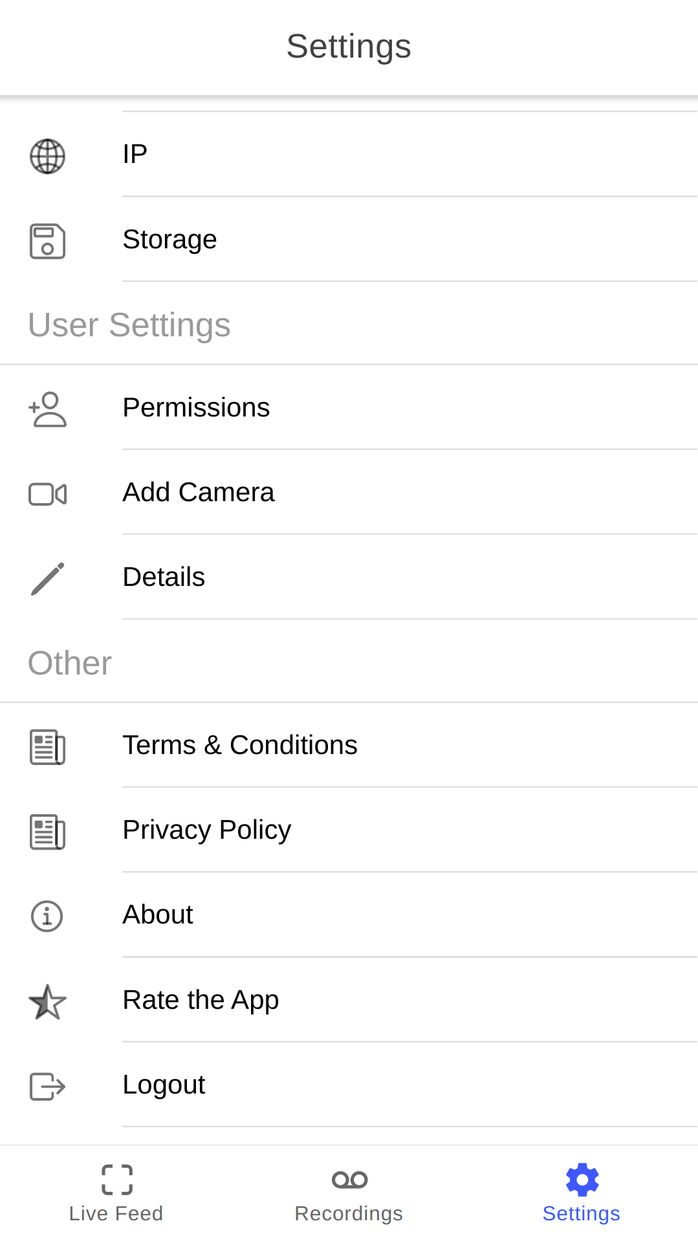Click the globe icon beside IP
This screenshot has height=1241, width=698.
pyautogui.click(x=47, y=156)
